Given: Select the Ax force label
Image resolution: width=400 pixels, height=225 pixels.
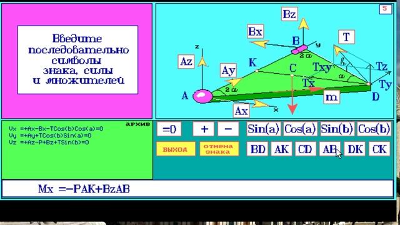Looking at the screenshot, I should pos(241,111).
